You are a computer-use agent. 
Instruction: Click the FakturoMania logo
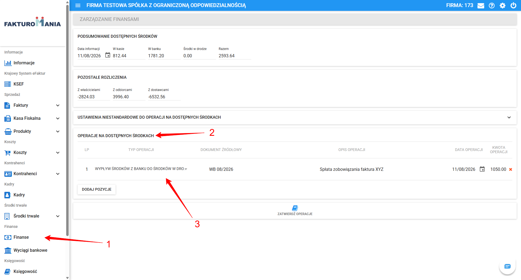33,22
